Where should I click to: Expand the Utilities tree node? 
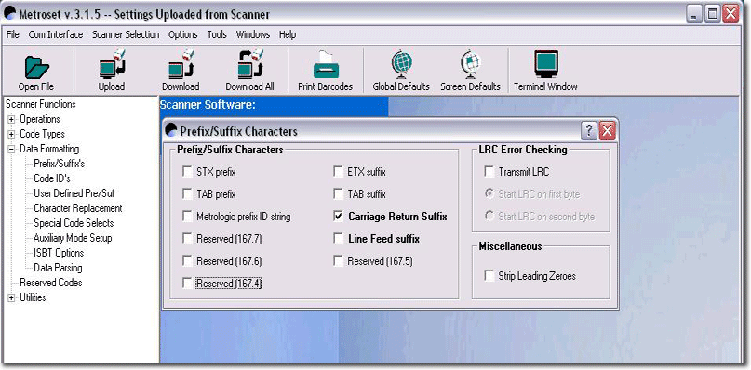tap(11, 297)
